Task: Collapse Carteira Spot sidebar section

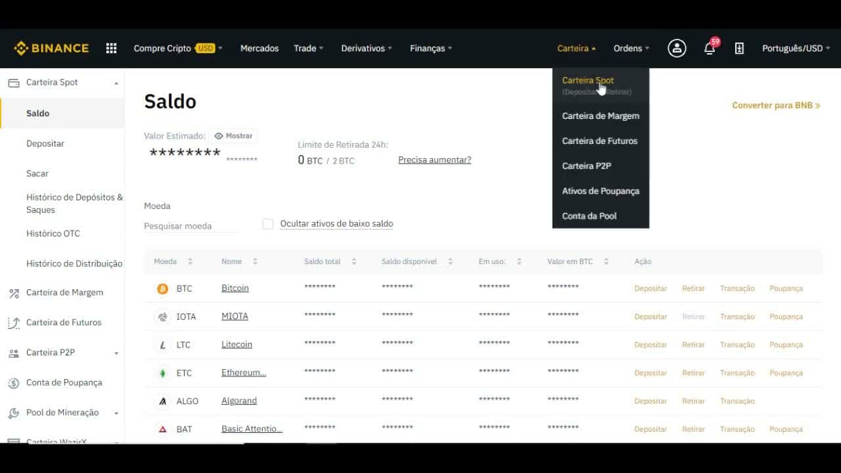Action: (x=116, y=83)
